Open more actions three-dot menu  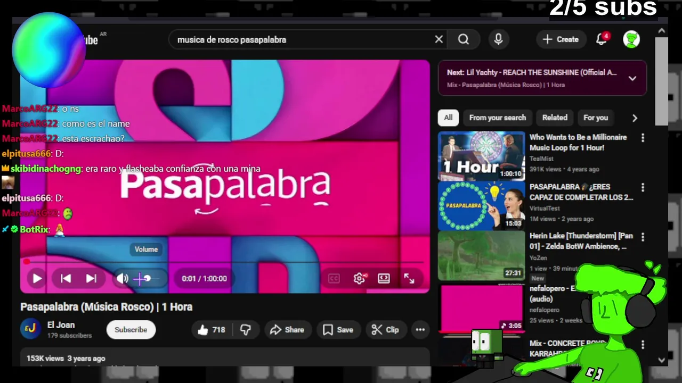(420, 330)
